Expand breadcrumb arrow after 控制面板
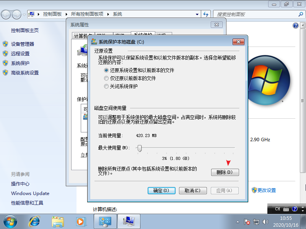 click(67, 14)
